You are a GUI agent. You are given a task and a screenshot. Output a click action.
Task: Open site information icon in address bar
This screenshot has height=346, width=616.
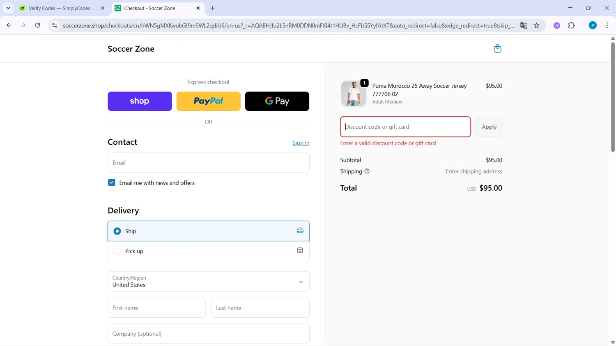[x=55, y=25]
